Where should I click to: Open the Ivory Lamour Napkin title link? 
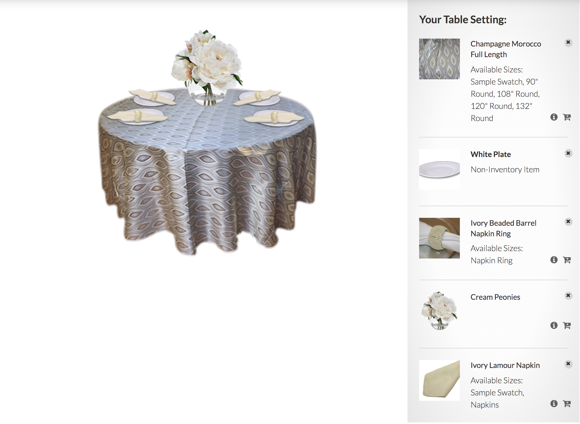click(505, 365)
